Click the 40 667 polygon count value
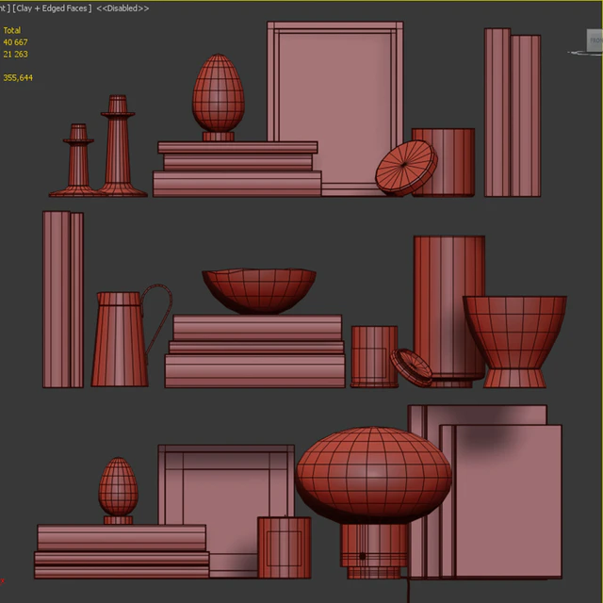This screenshot has width=603, height=603. click(x=15, y=42)
